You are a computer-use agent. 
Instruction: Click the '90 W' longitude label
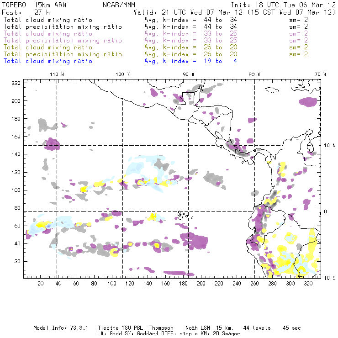(x=188, y=74)
